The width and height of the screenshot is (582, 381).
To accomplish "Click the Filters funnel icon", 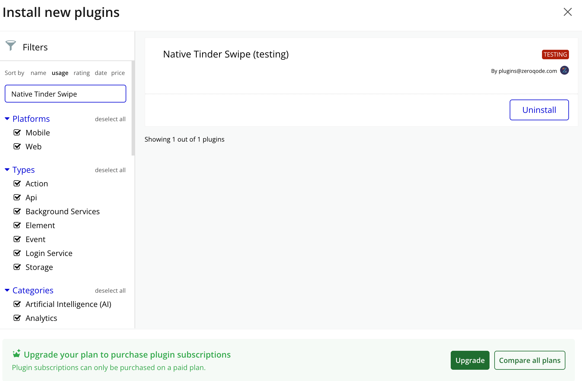I will pyautogui.click(x=11, y=46).
